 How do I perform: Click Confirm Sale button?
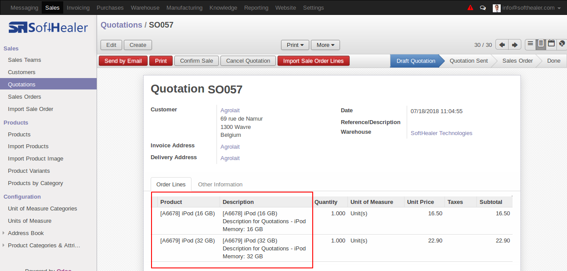(196, 61)
